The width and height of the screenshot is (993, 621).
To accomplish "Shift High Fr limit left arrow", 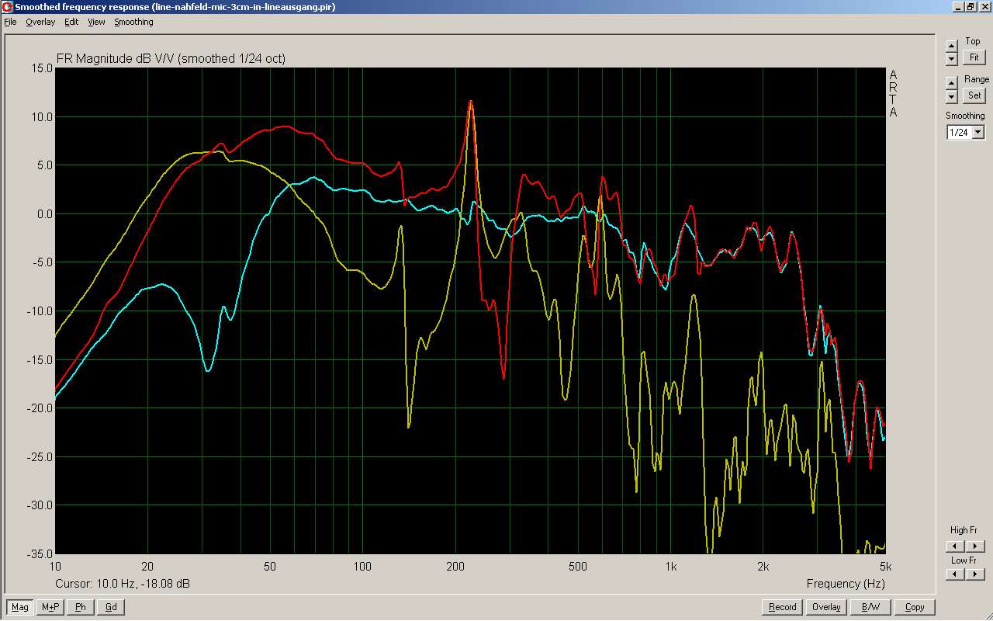I will click(x=957, y=546).
